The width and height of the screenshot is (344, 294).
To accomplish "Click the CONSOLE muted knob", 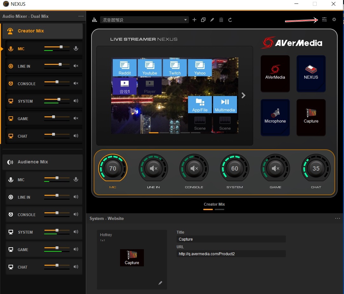I will tap(194, 168).
